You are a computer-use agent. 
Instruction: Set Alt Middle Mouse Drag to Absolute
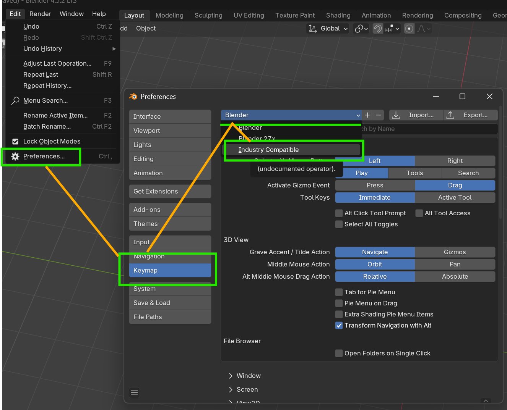point(455,276)
